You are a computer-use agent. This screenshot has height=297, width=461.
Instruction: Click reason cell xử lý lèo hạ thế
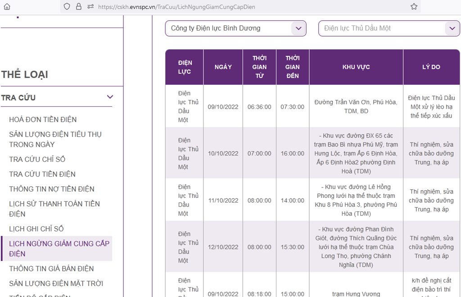pyautogui.click(x=431, y=106)
